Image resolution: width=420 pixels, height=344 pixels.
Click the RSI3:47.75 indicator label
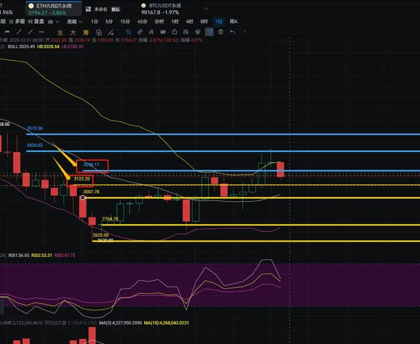[65, 255]
